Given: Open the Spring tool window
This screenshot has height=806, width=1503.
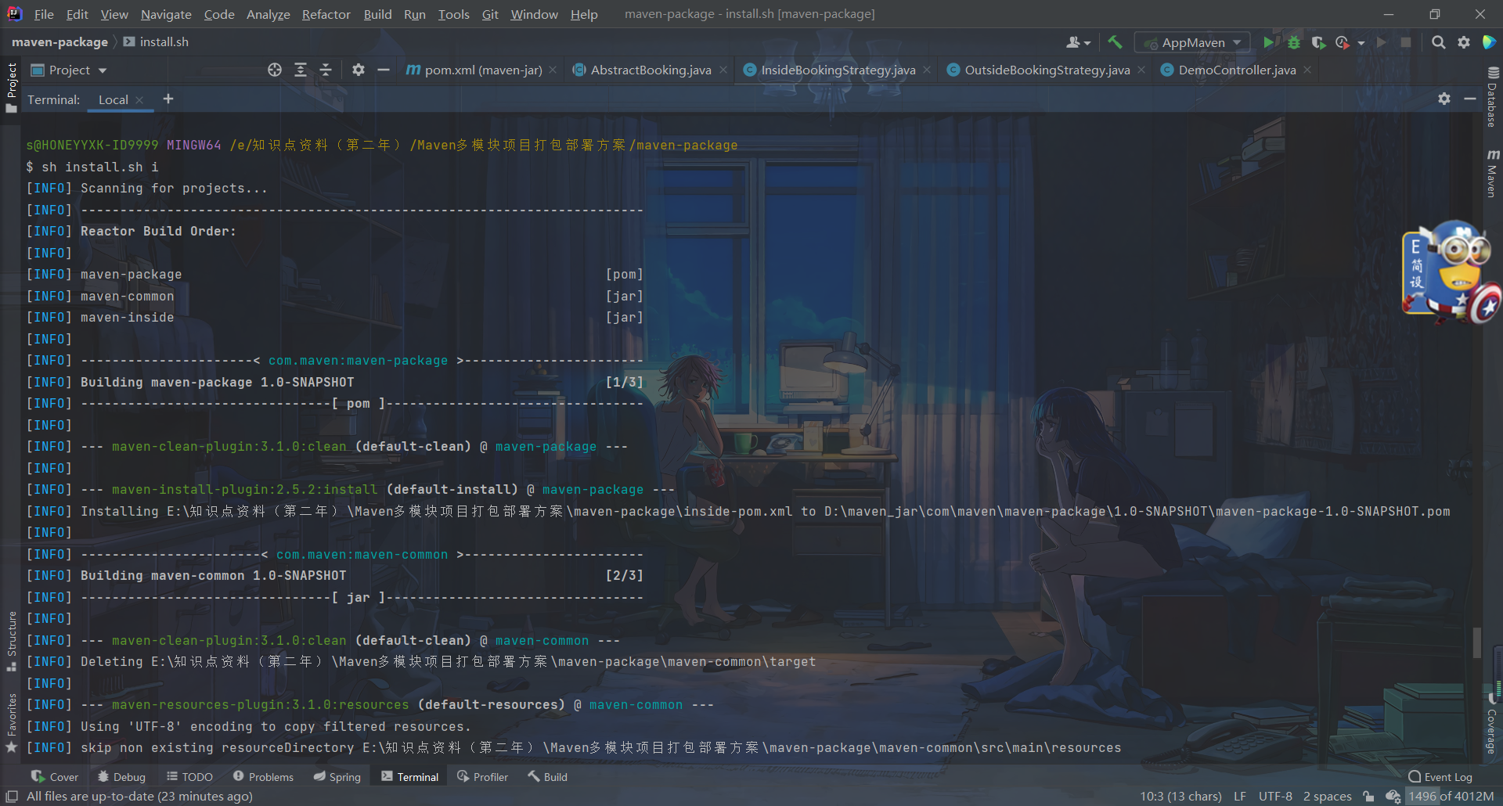Looking at the screenshot, I should tap(337, 776).
